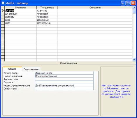Click the primary key icon beside ID_shelf
137x118 pixels.
(x=2, y=10)
